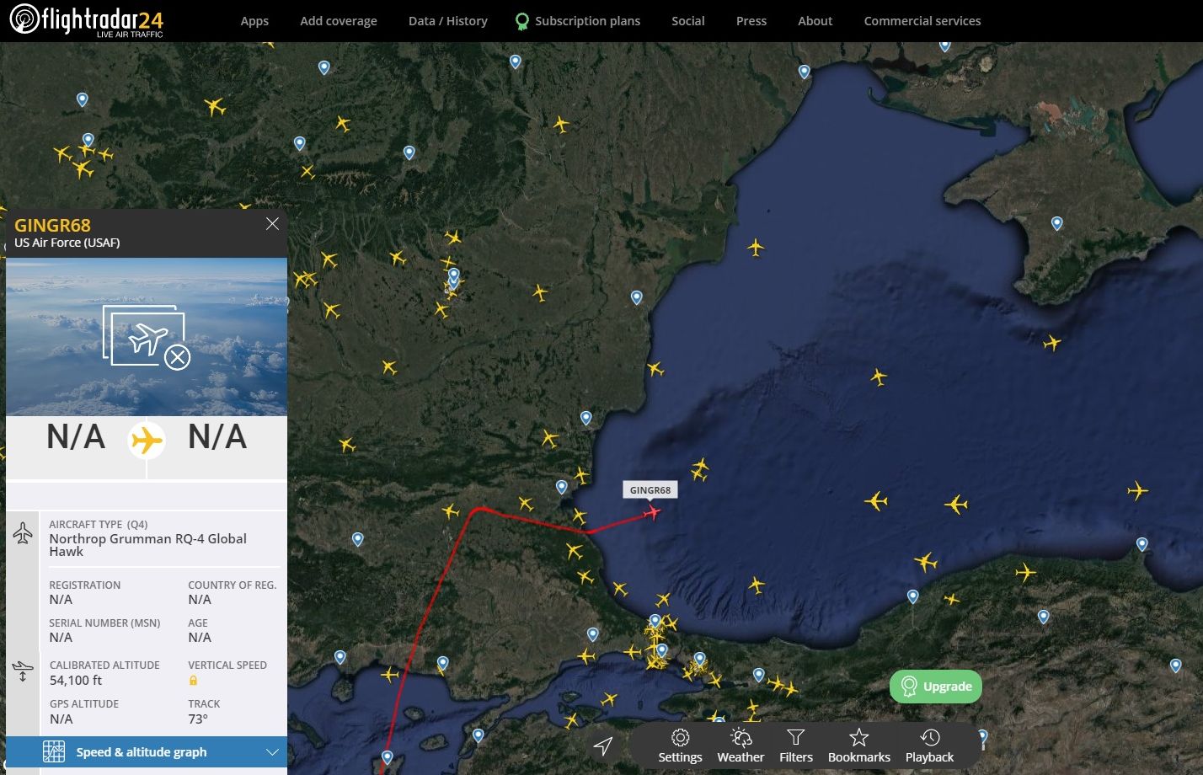Open Commercial services page
This screenshot has height=775, width=1203.
[922, 21]
